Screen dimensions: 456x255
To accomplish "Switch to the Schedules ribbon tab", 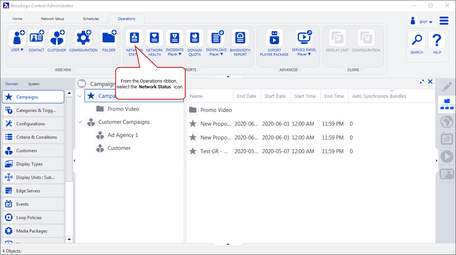I will [91, 19].
